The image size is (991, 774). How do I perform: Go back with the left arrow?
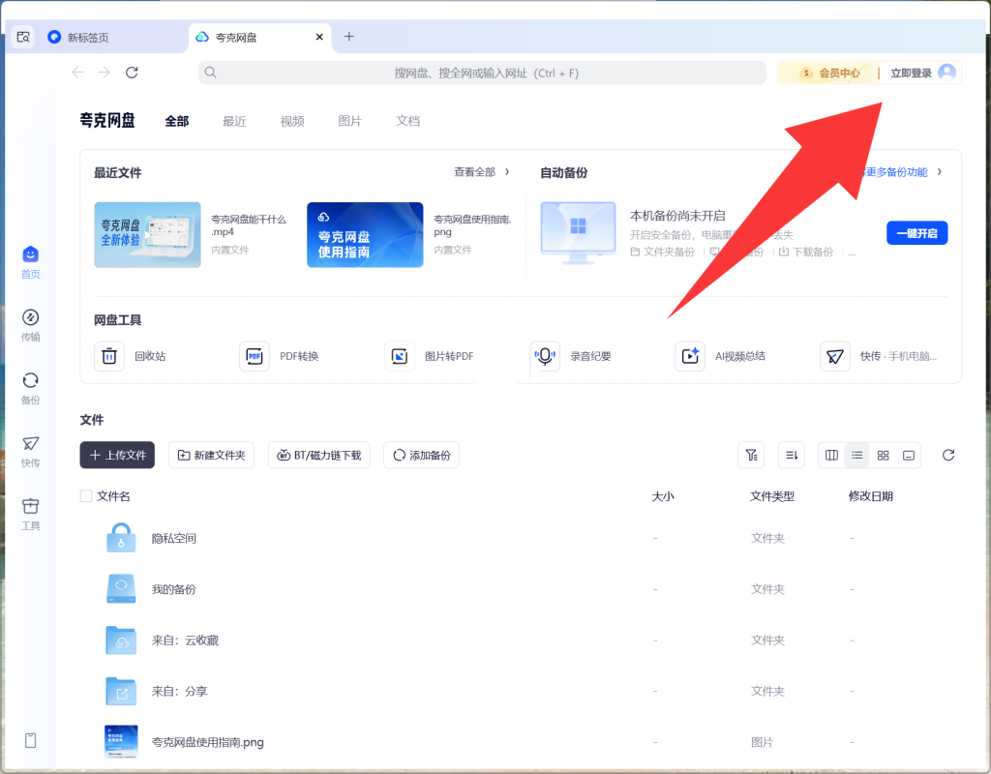77,73
